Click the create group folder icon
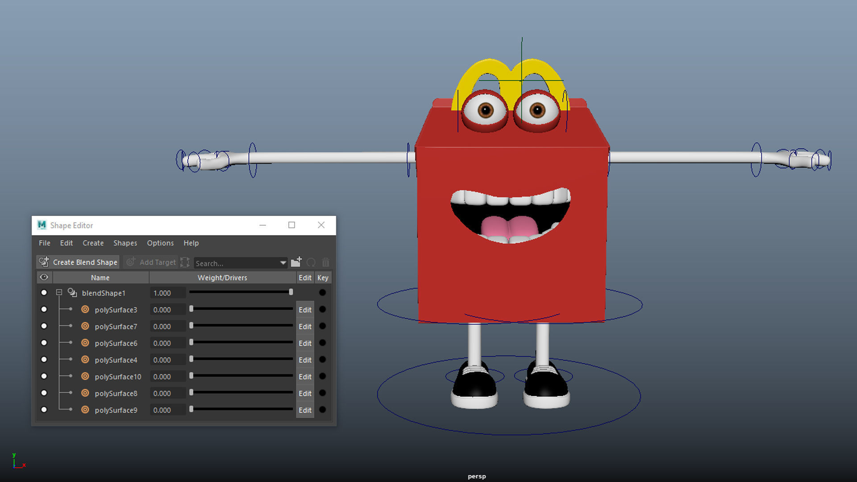This screenshot has width=857, height=482. pyautogui.click(x=296, y=262)
